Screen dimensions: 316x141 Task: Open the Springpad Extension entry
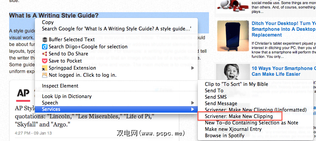(116, 68)
